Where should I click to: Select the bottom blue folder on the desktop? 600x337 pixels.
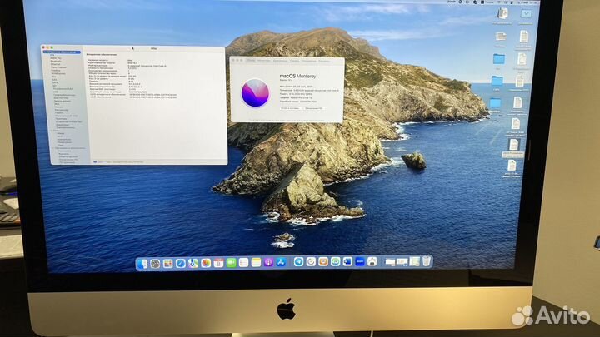[495, 102]
